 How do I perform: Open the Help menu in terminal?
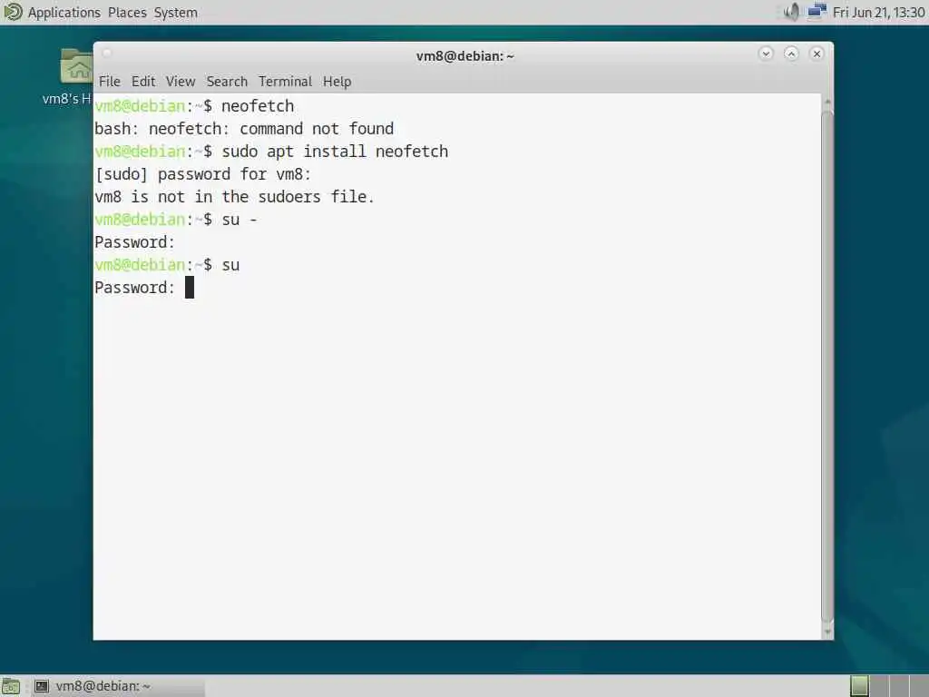click(x=337, y=81)
